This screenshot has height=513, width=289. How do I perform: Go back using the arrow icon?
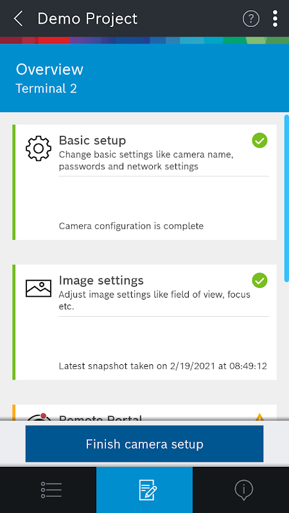[x=19, y=19]
